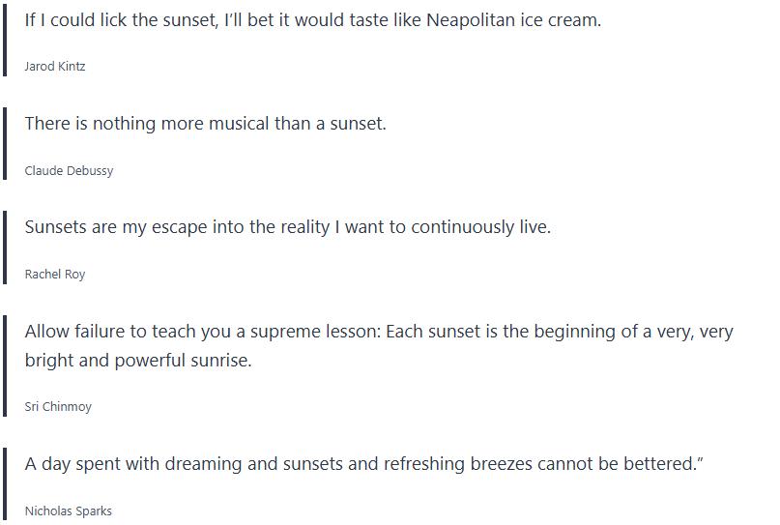Click the Claude Debussy author name
Viewport: 780px width, 525px height.
(69, 171)
